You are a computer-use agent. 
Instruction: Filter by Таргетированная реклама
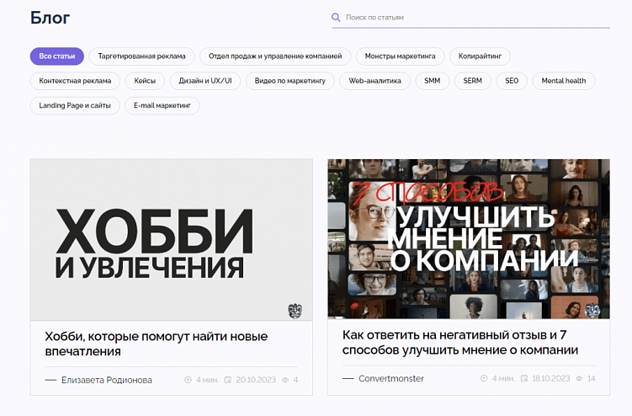point(142,56)
